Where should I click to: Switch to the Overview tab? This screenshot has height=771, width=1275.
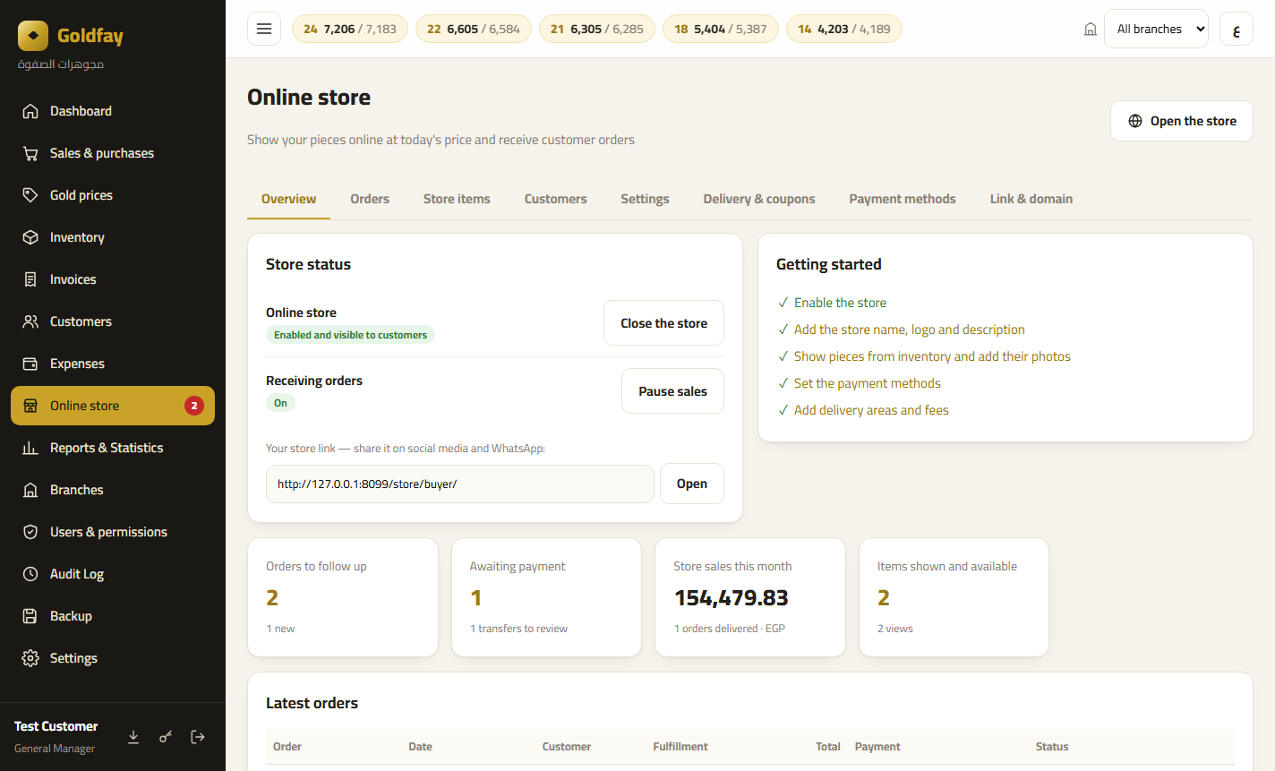pyautogui.click(x=288, y=199)
